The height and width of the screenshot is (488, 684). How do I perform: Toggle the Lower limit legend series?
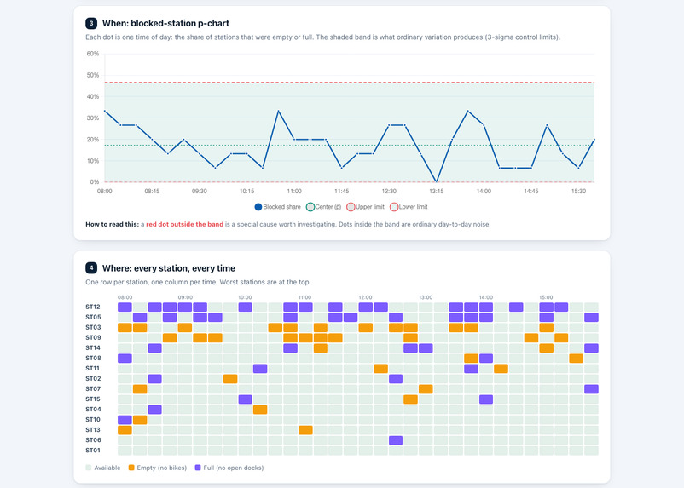pos(409,207)
